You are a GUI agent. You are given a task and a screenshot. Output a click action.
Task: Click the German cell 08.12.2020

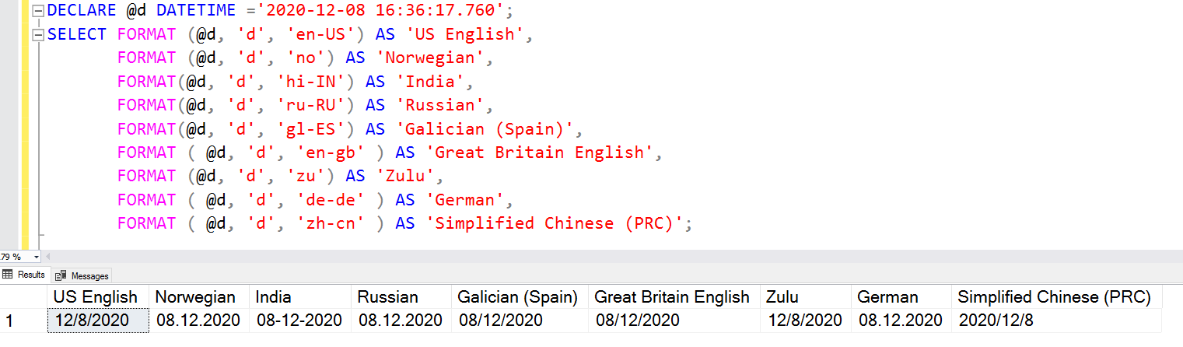pyautogui.click(x=901, y=320)
